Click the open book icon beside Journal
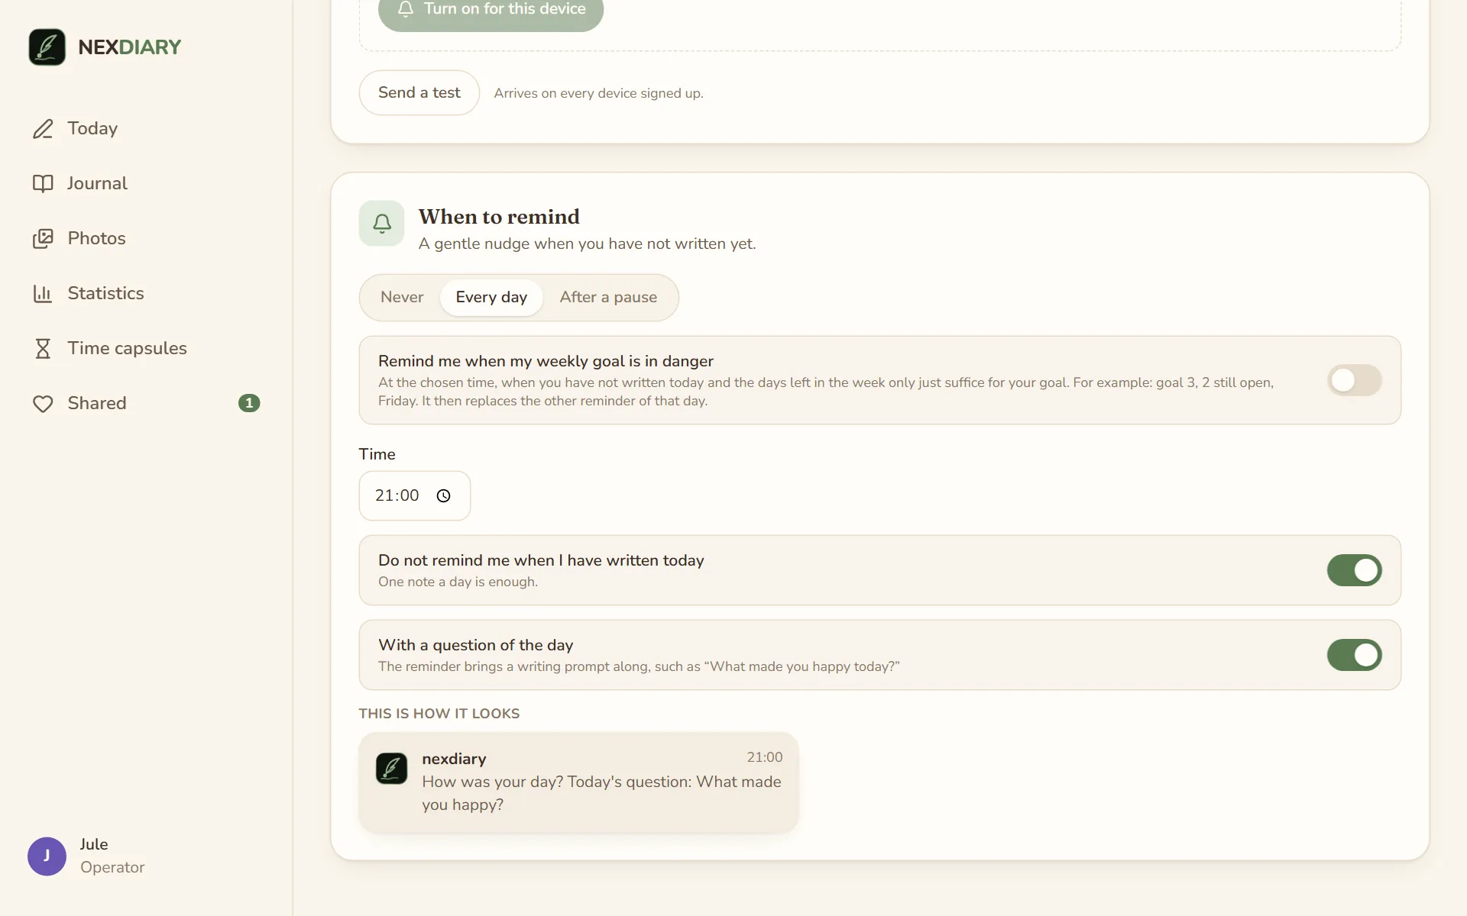The height and width of the screenshot is (916, 1467). click(x=43, y=184)
